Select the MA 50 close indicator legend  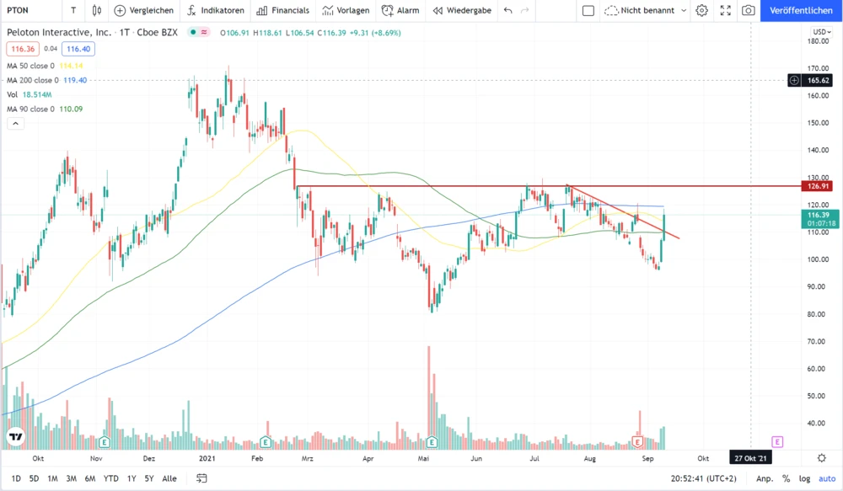pos(30,66)
